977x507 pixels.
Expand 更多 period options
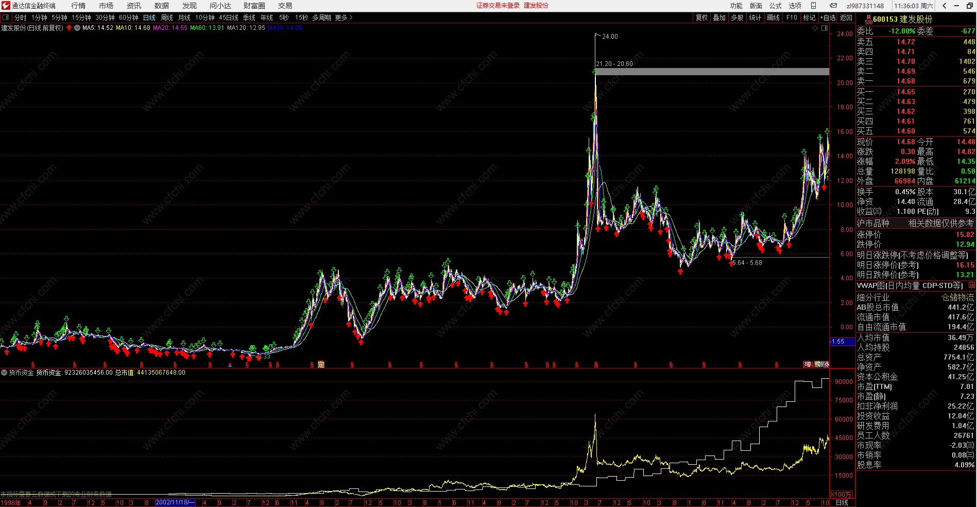(344, 18)
